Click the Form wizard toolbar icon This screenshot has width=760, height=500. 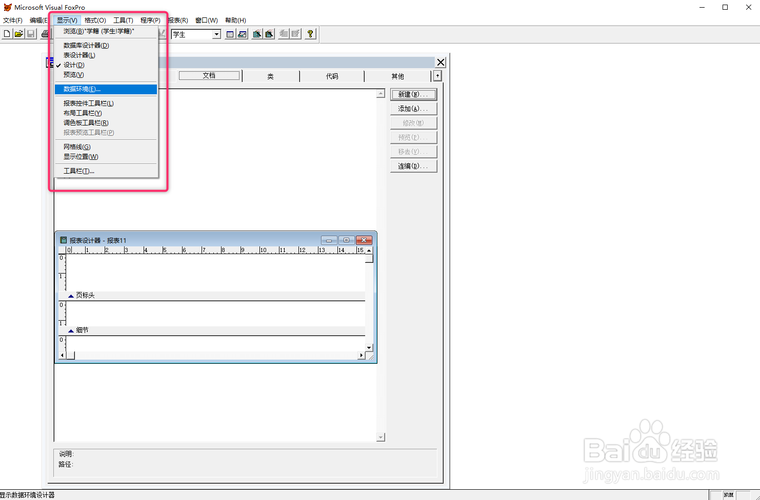(x=257, y=34)
